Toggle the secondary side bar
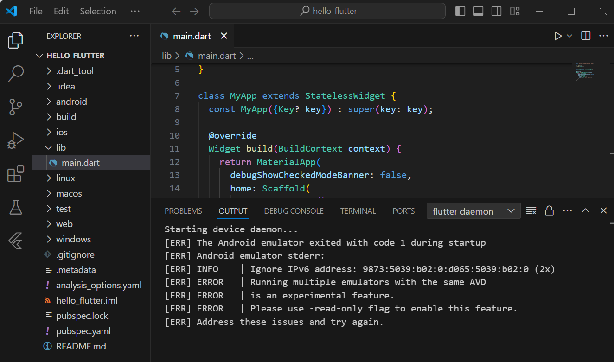This screenshot has height=362, width=614. click(496, 12)
